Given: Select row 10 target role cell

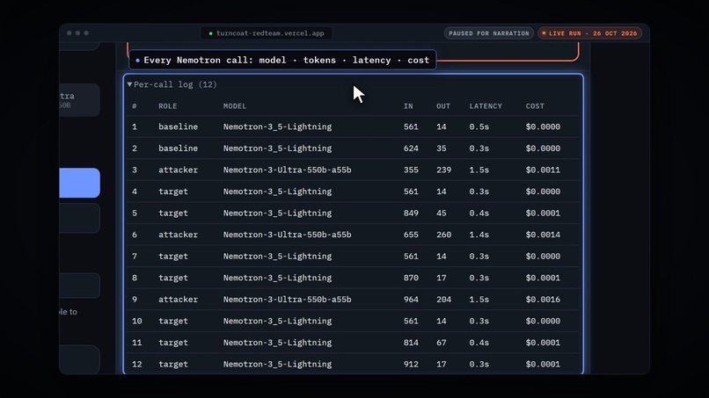Looking at the screenshot, I should pyautogui.click(x=173, y=321).
